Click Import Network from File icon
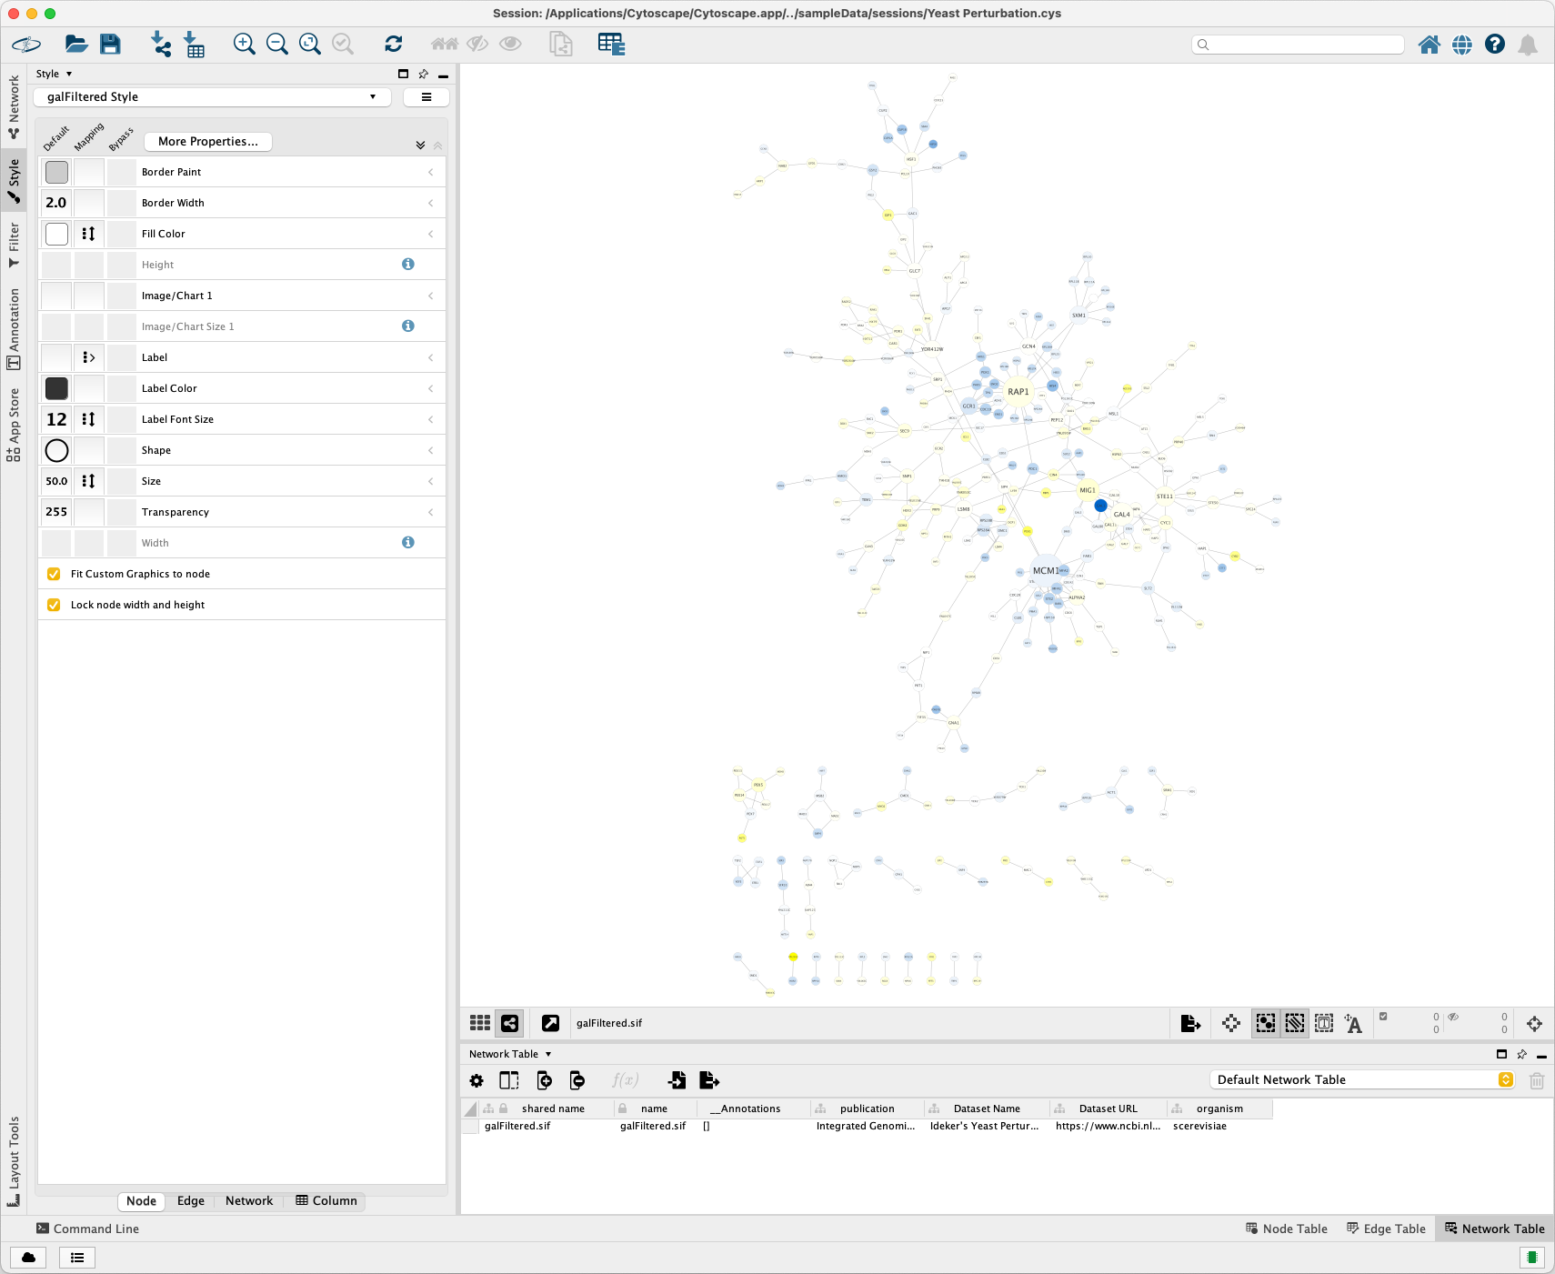Viewport: 1555px width, 1274px height. [161, 44]
